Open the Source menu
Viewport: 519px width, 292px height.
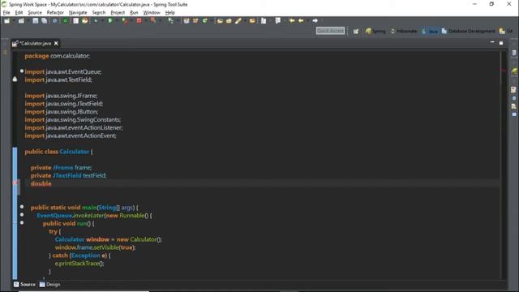pos(35,13)
